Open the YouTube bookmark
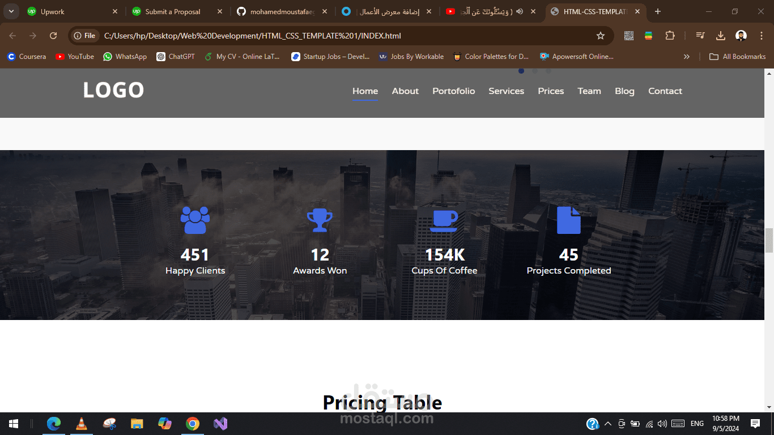Screen dimensions: 774x435 coord(75,57)
